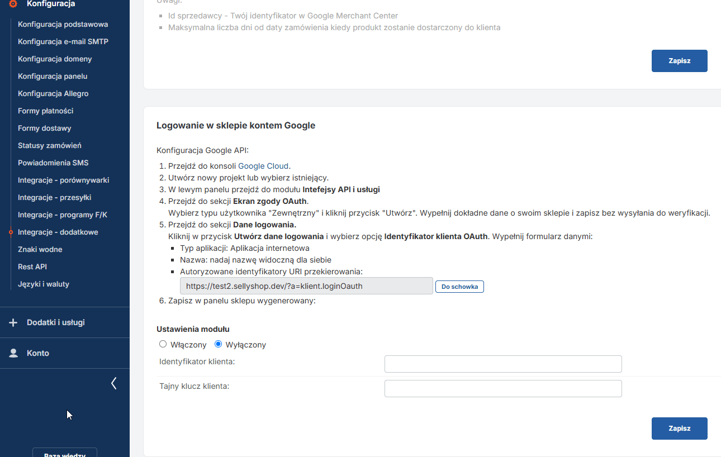Click the Konto user profile icon
Screen dimensions: 721x457
tap(13, 353)
